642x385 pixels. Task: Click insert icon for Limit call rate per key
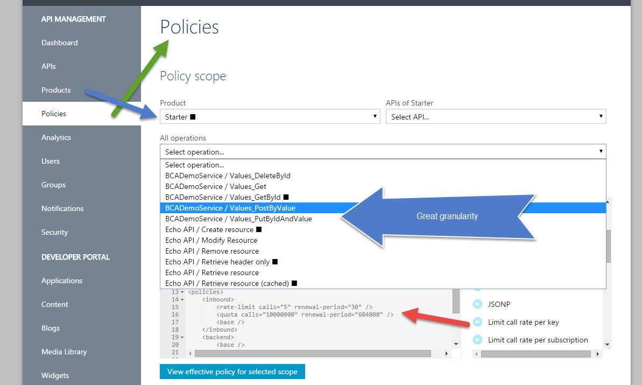[x=477, y=322]
